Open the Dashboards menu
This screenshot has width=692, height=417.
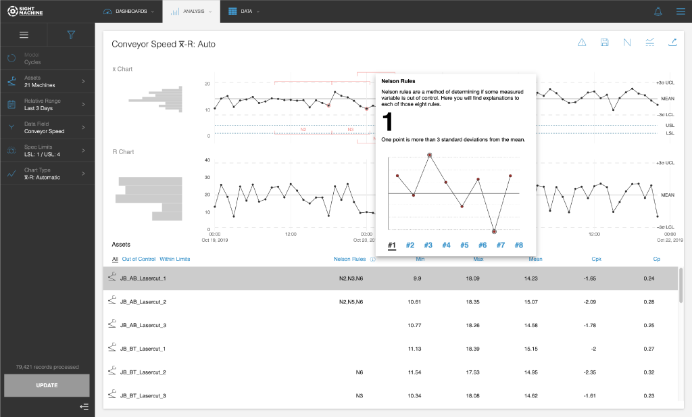tap(128, 11)
